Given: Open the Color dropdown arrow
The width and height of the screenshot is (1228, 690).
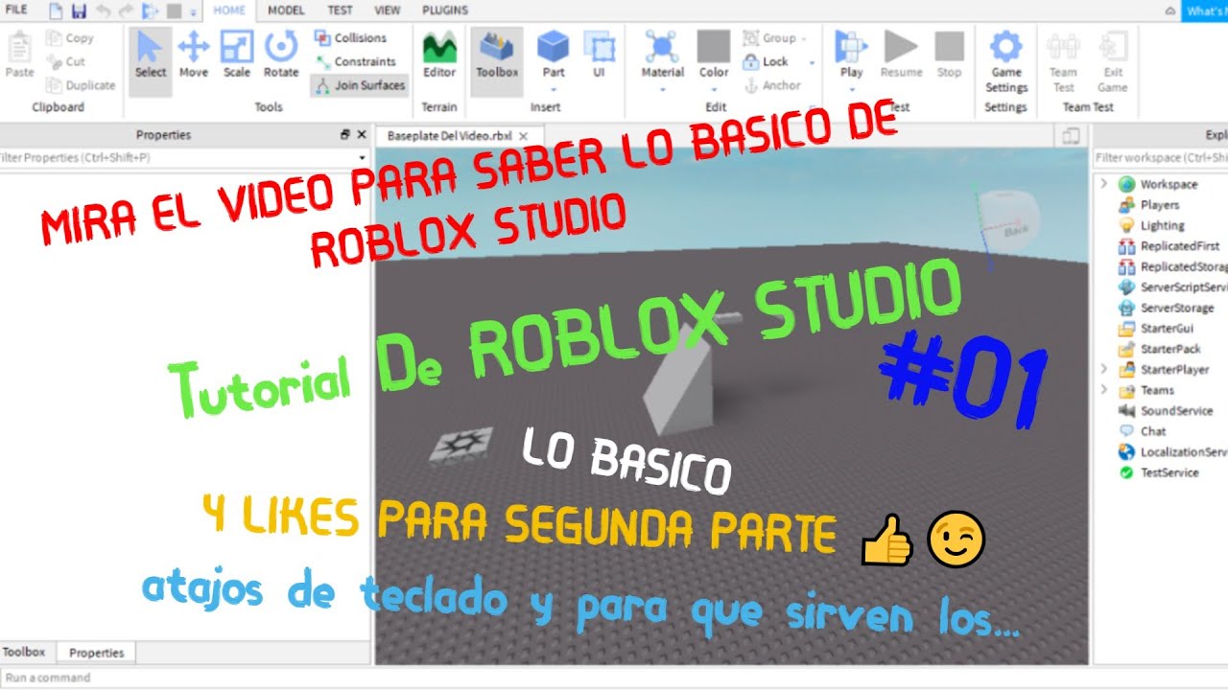Looking at the screenshot, I should pos(713,89).
